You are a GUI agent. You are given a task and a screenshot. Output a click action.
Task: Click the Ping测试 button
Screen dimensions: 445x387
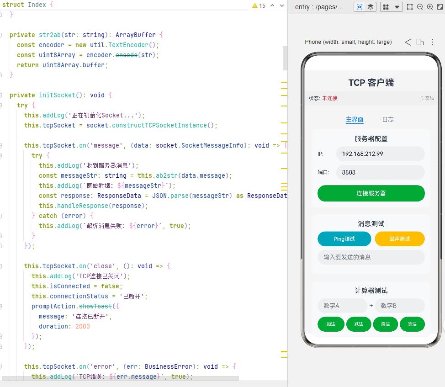(344, 239)
